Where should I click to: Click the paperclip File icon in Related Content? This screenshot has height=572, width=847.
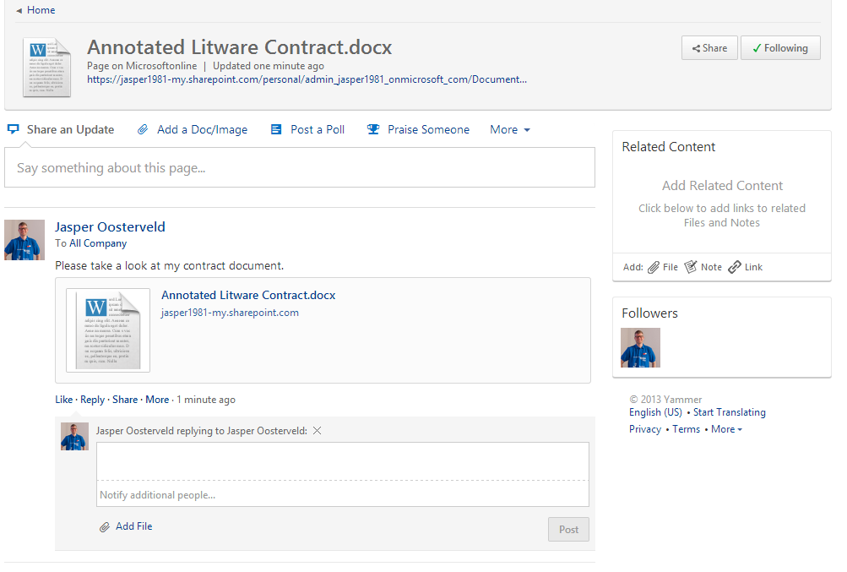(x=654, y=267)
